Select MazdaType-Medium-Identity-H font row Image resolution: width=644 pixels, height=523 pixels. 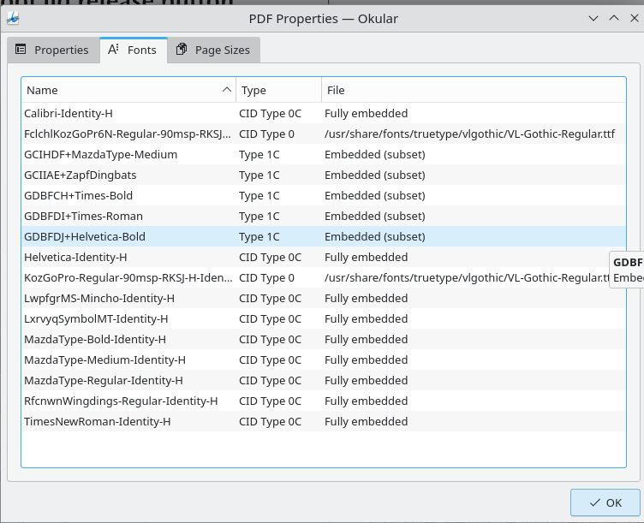[x=324, y=360]
